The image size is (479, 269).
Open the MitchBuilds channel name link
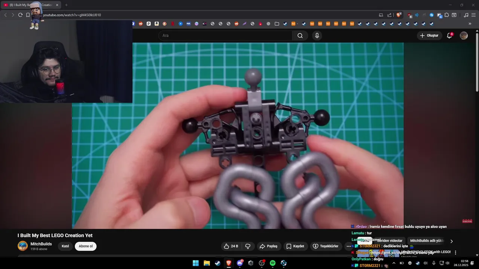(41, 244)
